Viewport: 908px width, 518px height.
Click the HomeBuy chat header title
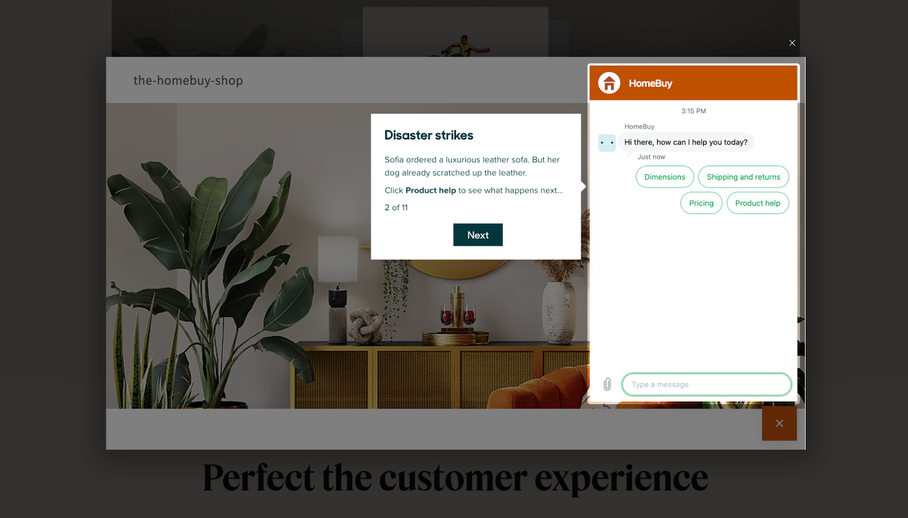pos(650,83)
